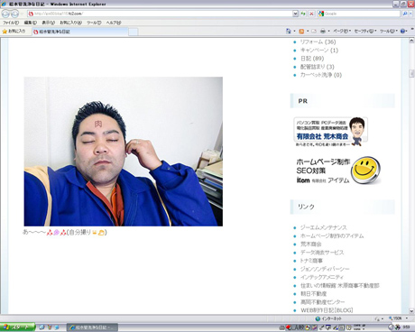Open the empty new tab button
The image size is (415, 332).
134,32
